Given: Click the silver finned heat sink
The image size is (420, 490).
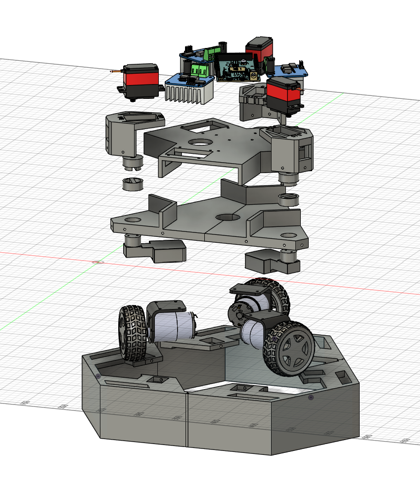Looking at the screenshot, I should 189,93.
